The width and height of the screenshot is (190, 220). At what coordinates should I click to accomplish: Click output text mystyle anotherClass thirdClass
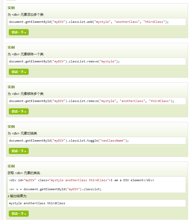pos(37,203)
